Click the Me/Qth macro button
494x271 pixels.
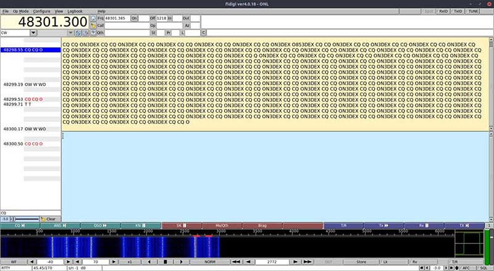222,225
